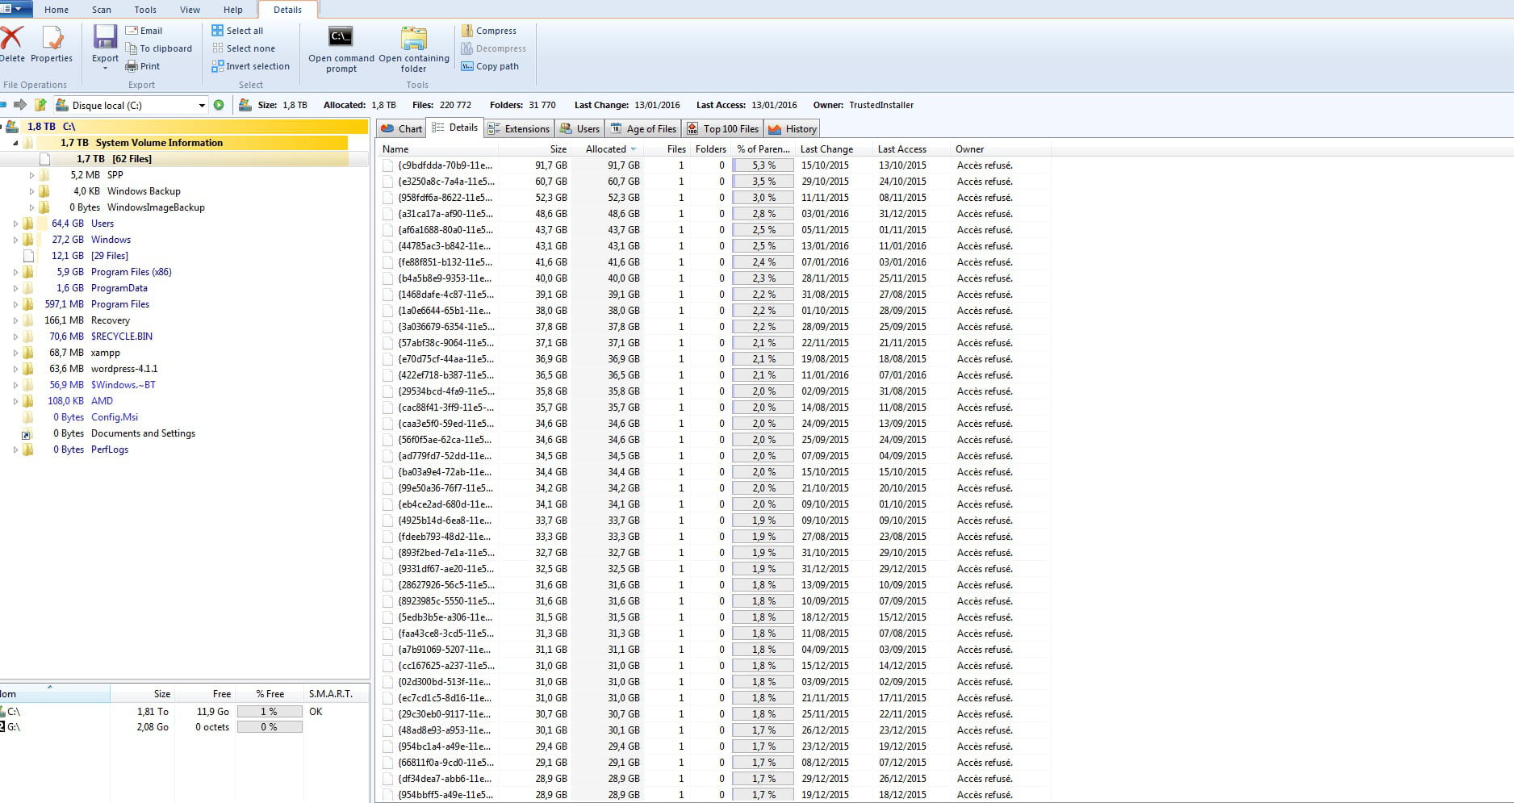Expand the Windows folder node

pyautogui.click(x=15, y=240)
